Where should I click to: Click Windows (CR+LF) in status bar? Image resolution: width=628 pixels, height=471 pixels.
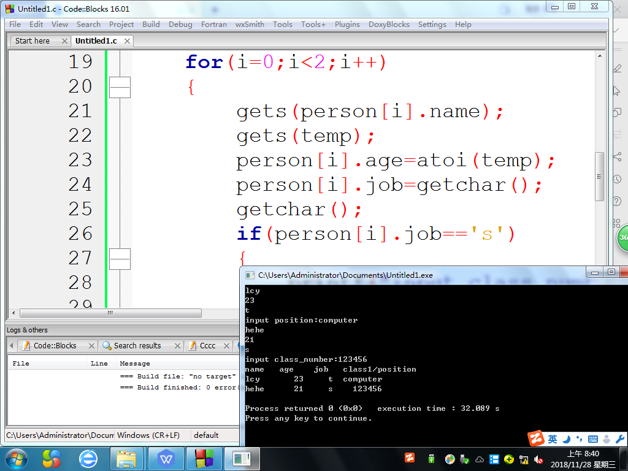(148, 435)
